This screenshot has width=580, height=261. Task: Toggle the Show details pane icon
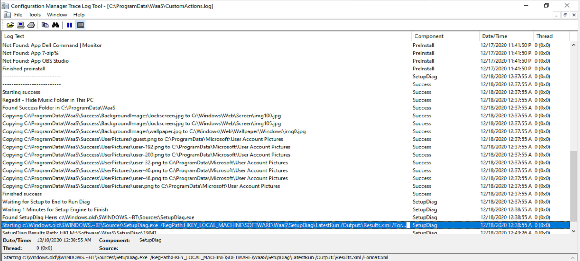pyautogui.click(x=80, y=25)
